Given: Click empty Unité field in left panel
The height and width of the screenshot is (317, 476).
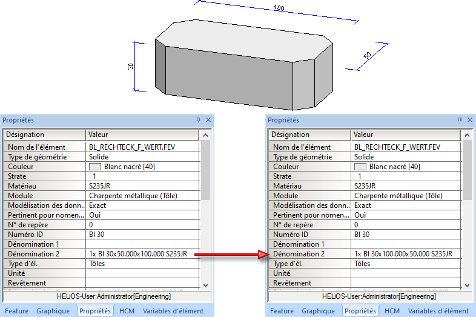Looking at the screenshot, I should (143, 273).
